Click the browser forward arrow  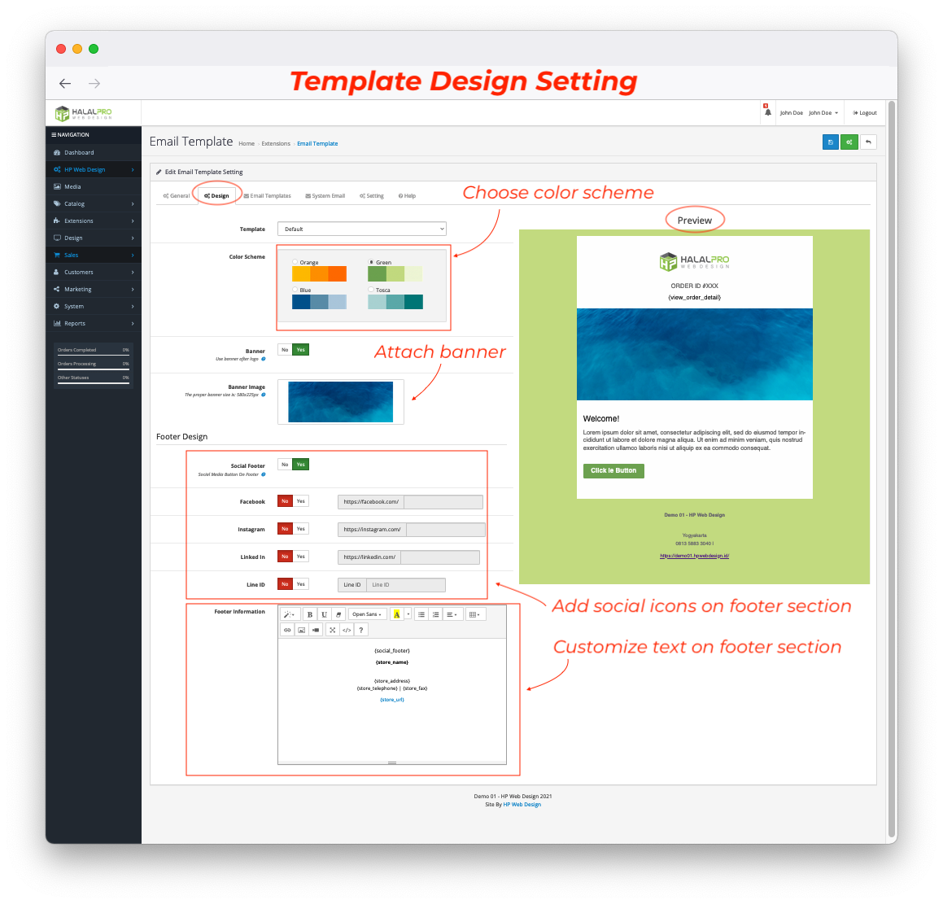[94, 84]
